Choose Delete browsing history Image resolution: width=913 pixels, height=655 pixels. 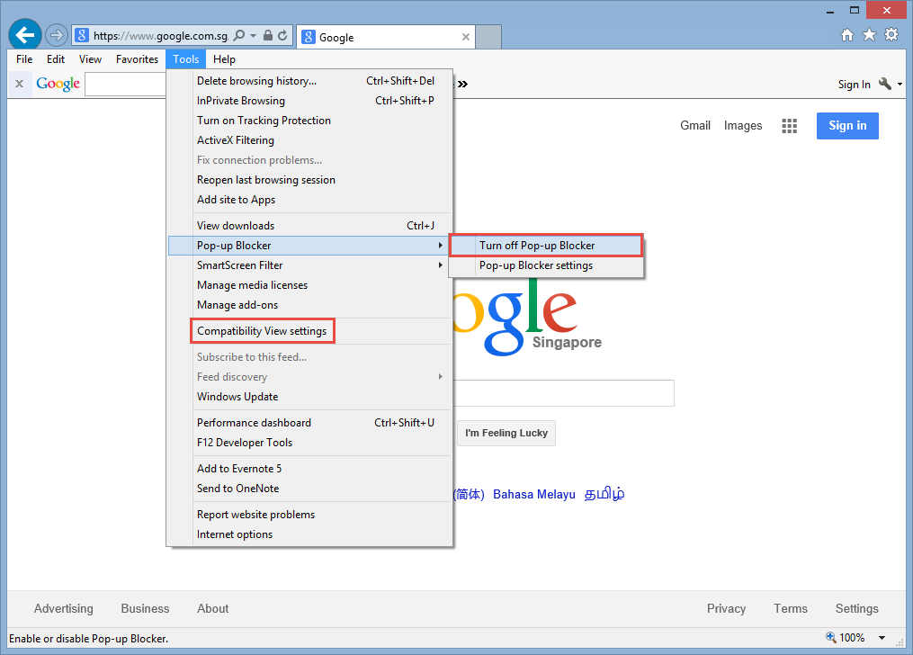[309, 81]
